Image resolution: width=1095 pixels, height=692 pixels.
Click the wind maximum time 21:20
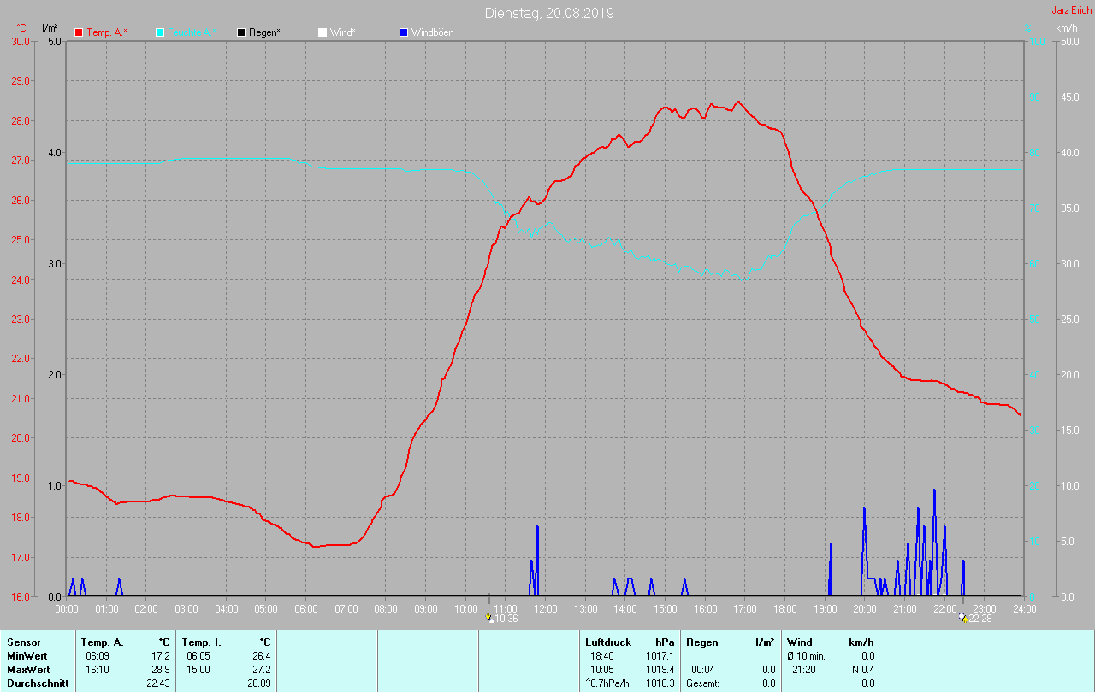803,670
